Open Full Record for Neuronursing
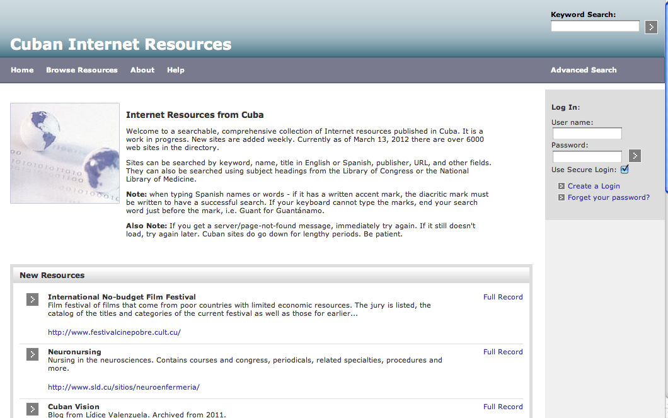The width and height of the screenshot is (668, 418). 503,352
